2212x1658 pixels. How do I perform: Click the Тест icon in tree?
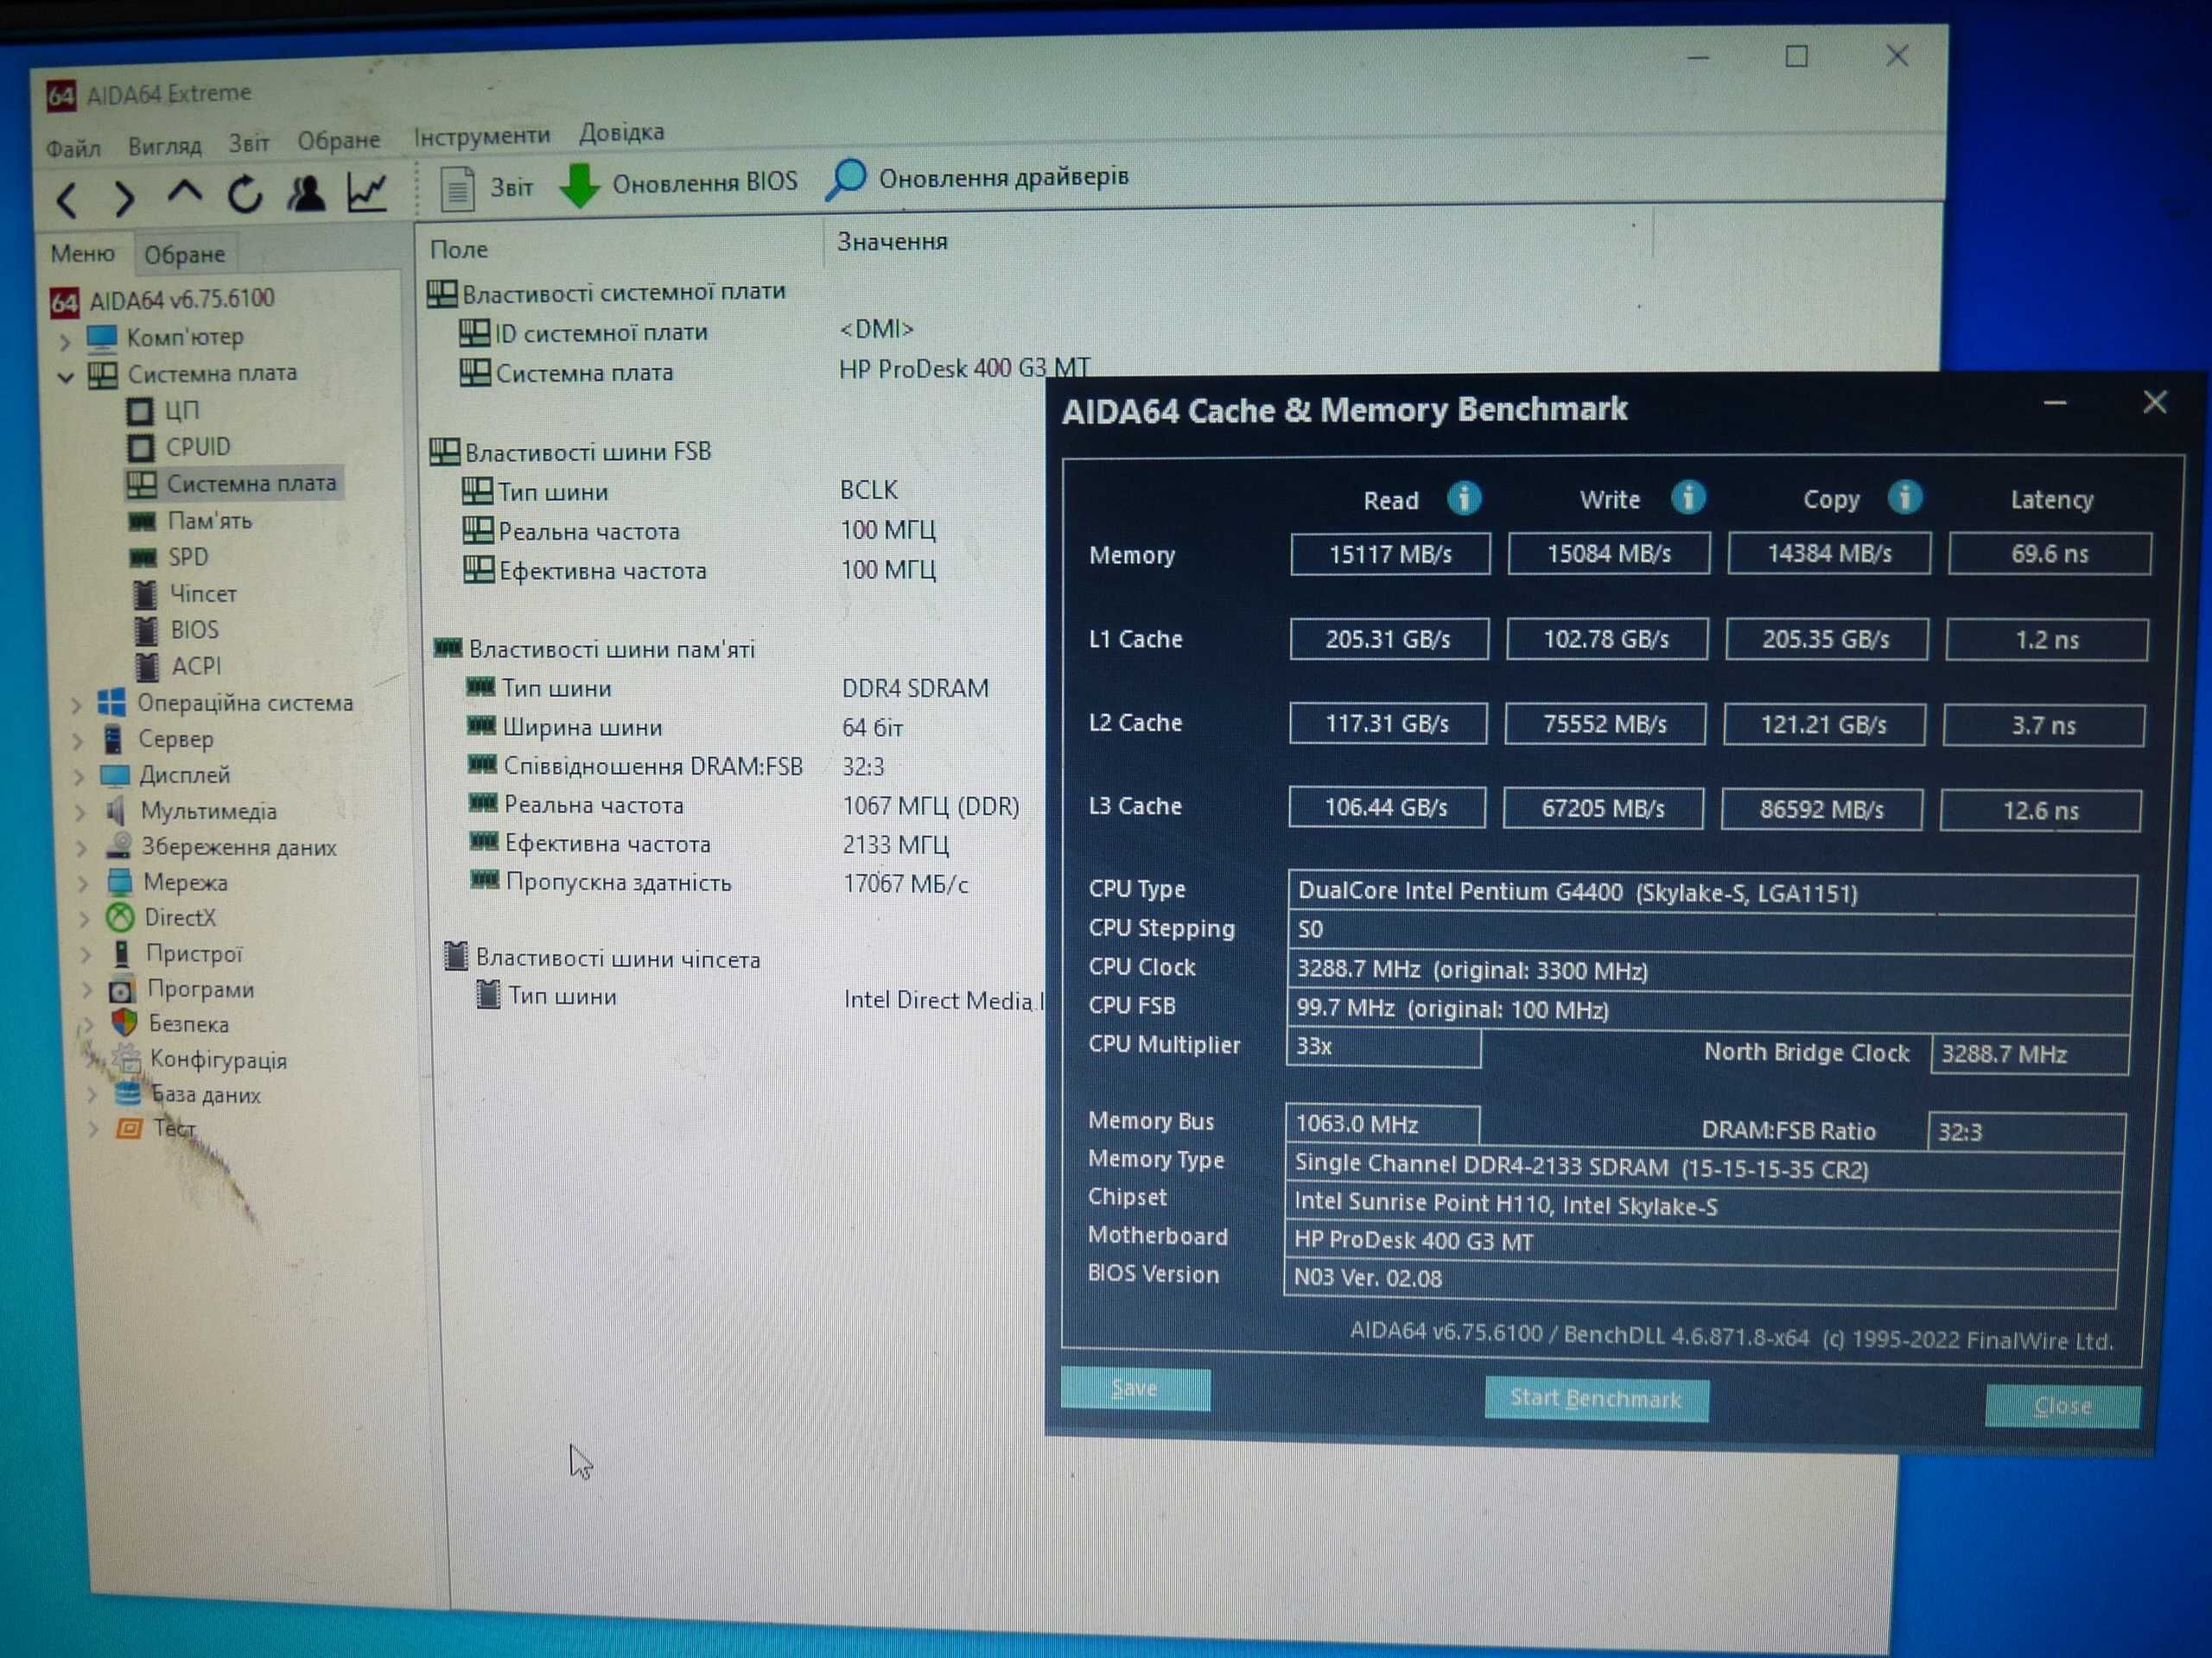click(x=130, y=1129)
